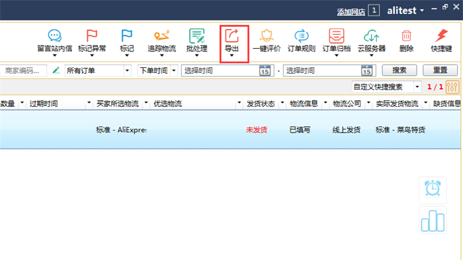Screen dimensions: 463x260
Task: Open the 留言站内信 message icon
Action: coord(55,36)
